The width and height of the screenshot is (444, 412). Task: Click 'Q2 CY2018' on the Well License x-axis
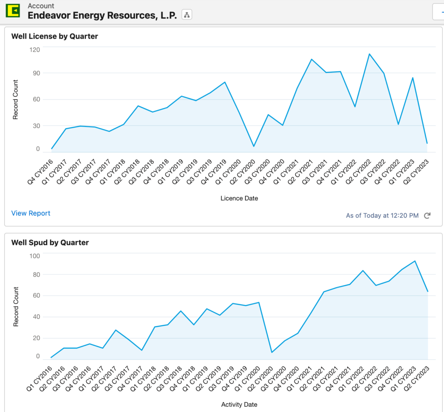tap(127, 172)
